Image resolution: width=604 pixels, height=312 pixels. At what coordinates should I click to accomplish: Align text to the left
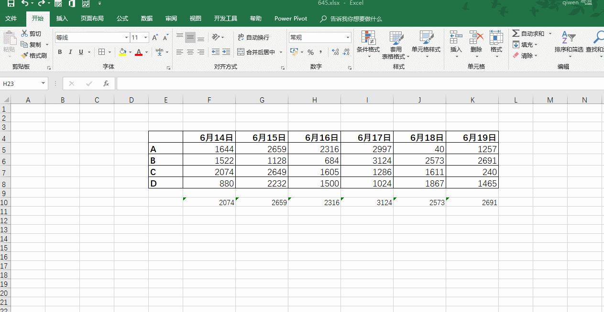(180, 52)
